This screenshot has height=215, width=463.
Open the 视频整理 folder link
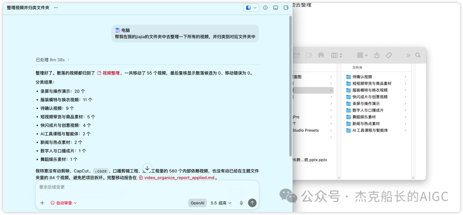pyautogui.click(x=108, y=73)
